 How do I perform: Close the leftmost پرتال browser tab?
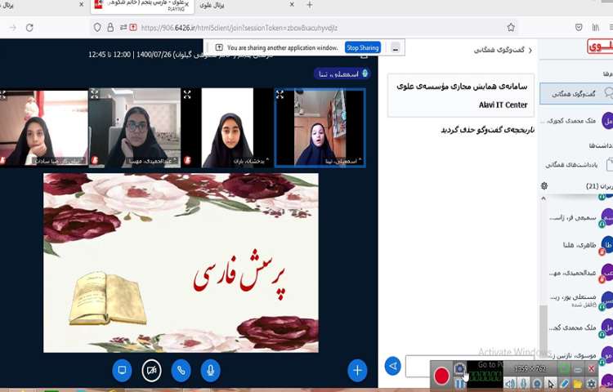pos(81,5)
